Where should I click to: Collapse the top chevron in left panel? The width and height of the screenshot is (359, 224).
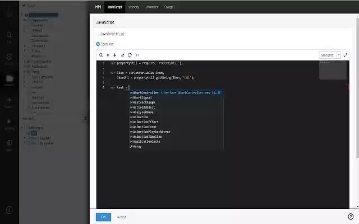click(x=24, y=6)
